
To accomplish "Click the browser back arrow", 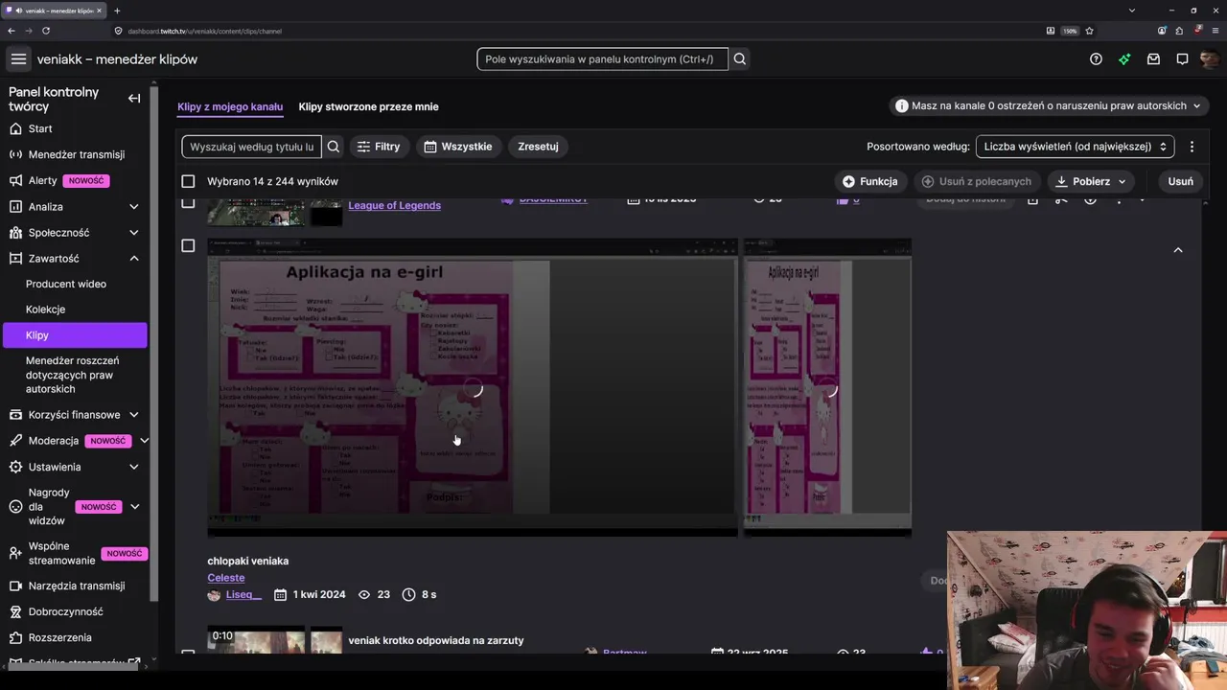I will 12,31.
